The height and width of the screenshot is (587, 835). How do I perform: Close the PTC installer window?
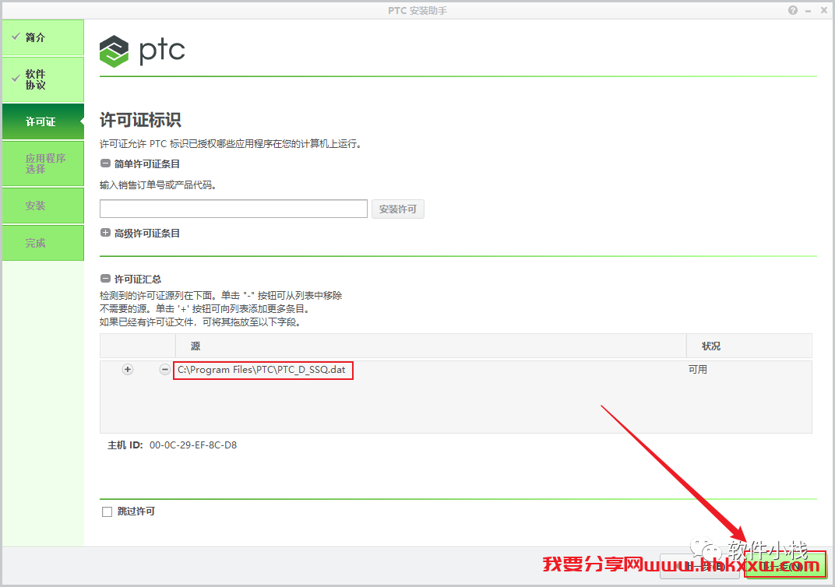823,11
